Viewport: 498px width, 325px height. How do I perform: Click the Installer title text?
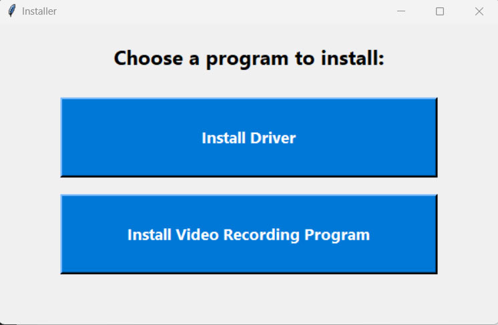click(39, 11)
